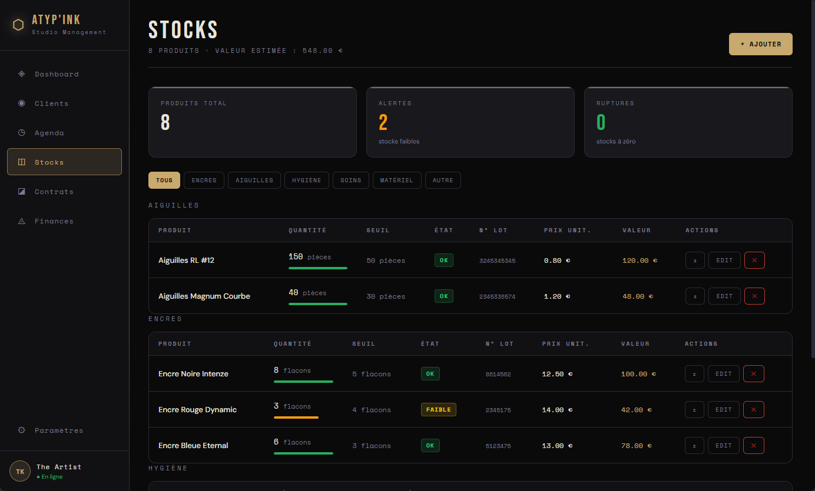Go to the Clients section

click(x=64, y=103)
